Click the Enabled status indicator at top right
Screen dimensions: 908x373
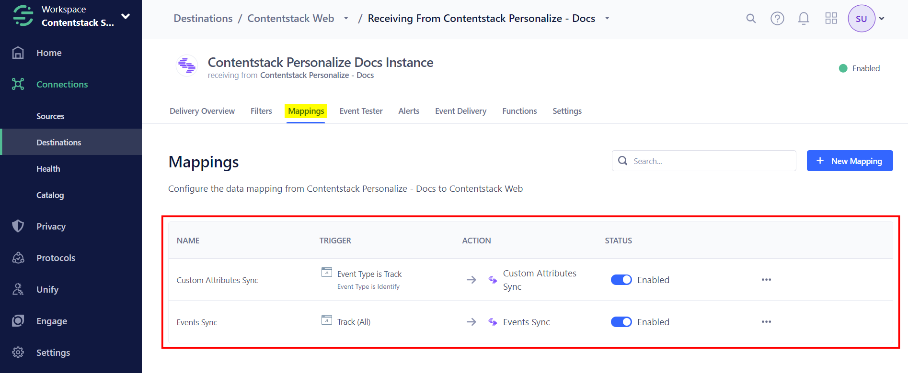tap(860, 68)
